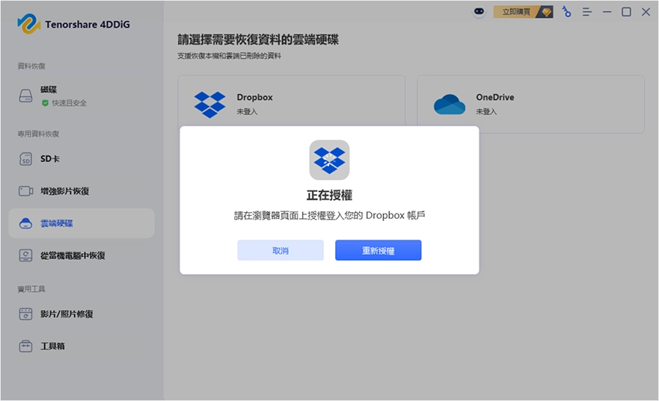The width and height of the screenshot is (659, 401).
Task: Click the 實用工具 section label
Action: [31, 289]
